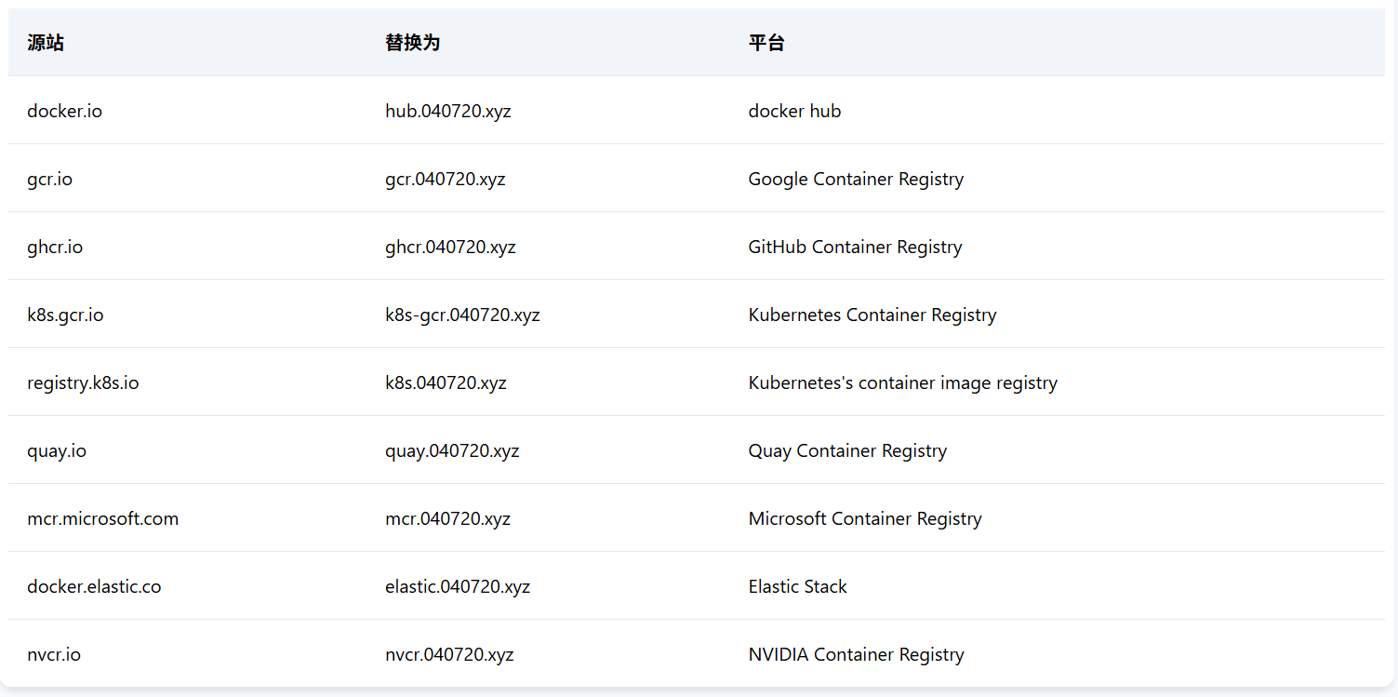The width and height of the screenshot is (1398, 697).
Task: Click the 替换为 column header
Action: click(x=412, y=43)
